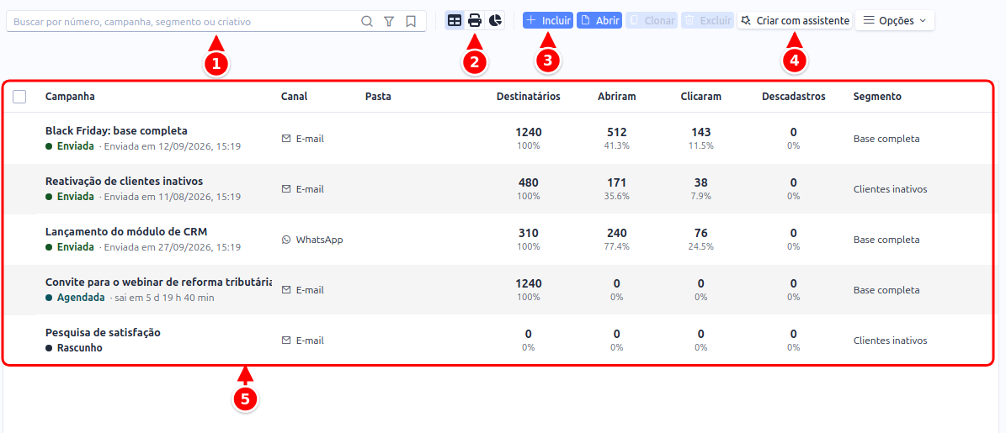Open the Black Friday: base completa campaign
Viewport: 1006px width, 433px height.
tap(116, 130)
